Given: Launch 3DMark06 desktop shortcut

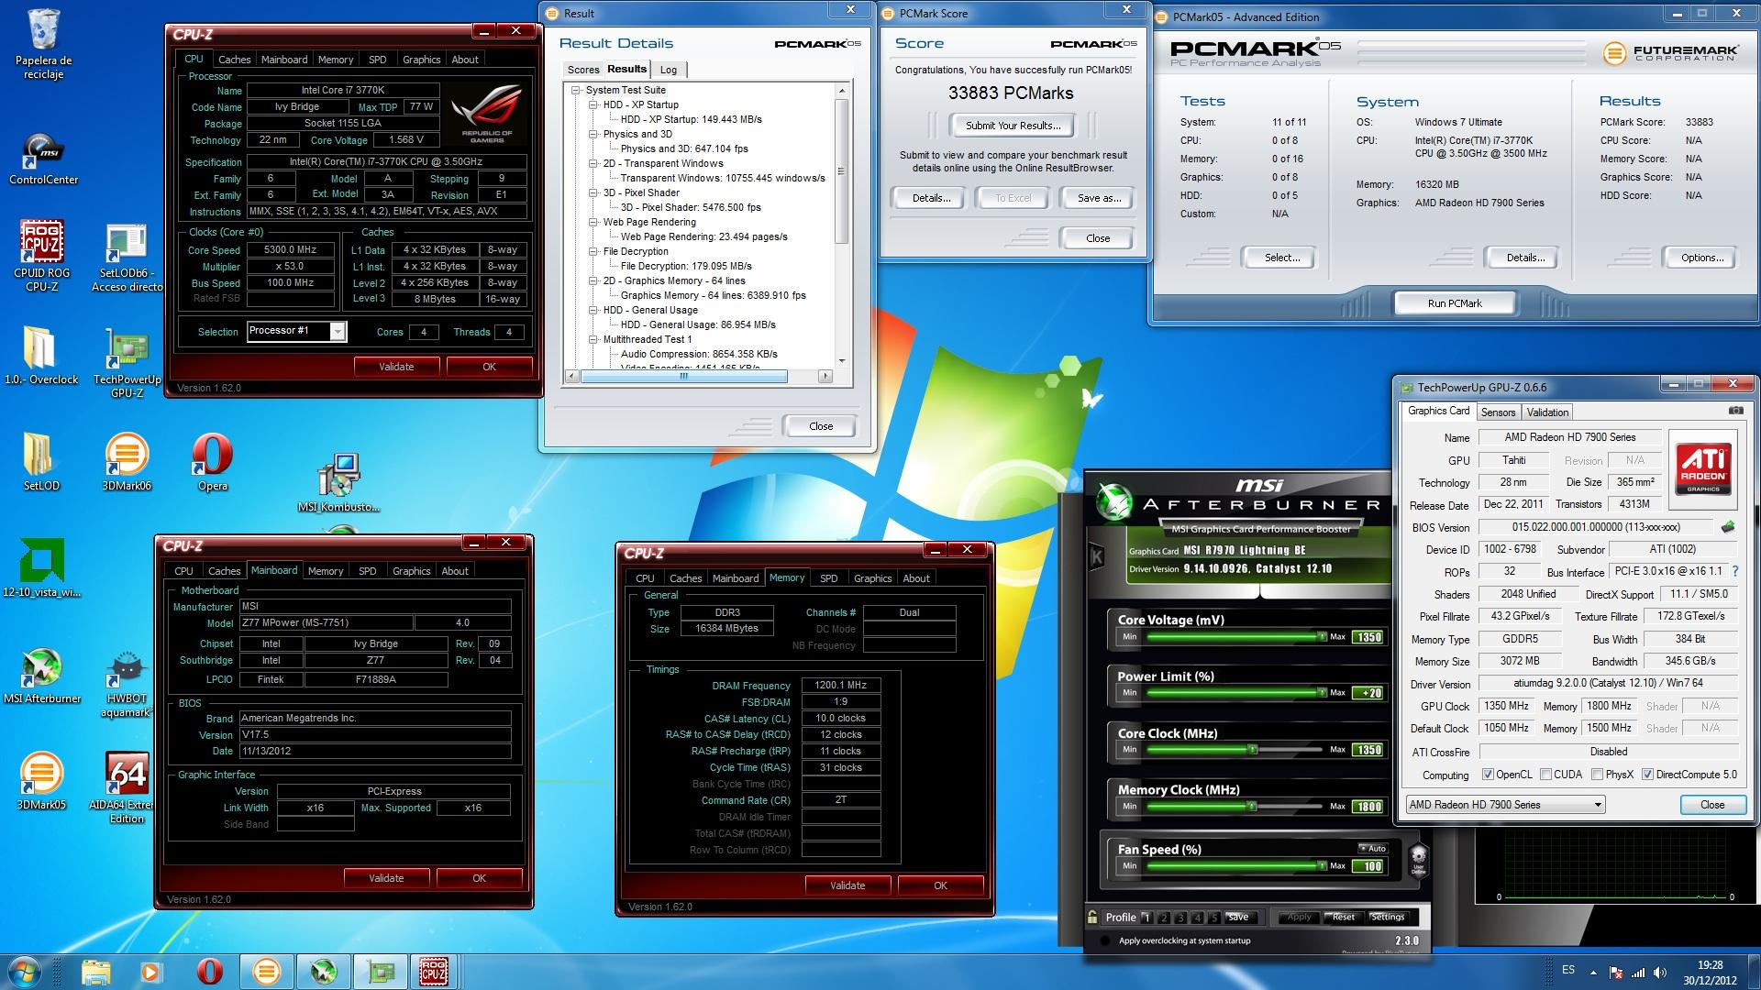Looking at the screenshot, I should pos(127,462).
